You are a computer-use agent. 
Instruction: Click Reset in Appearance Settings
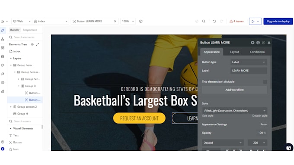264,124
